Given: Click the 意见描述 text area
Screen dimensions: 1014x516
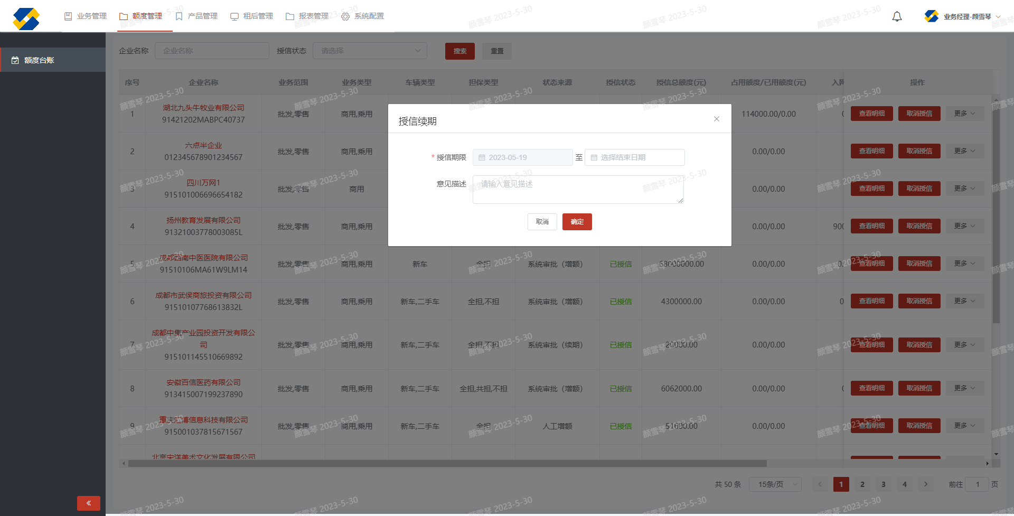Looking at the screenshot, I should click(x=578, y=189).
